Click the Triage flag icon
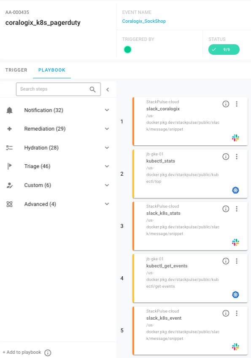The width and height of the screenshot is (251, 358). click(9, 166)
